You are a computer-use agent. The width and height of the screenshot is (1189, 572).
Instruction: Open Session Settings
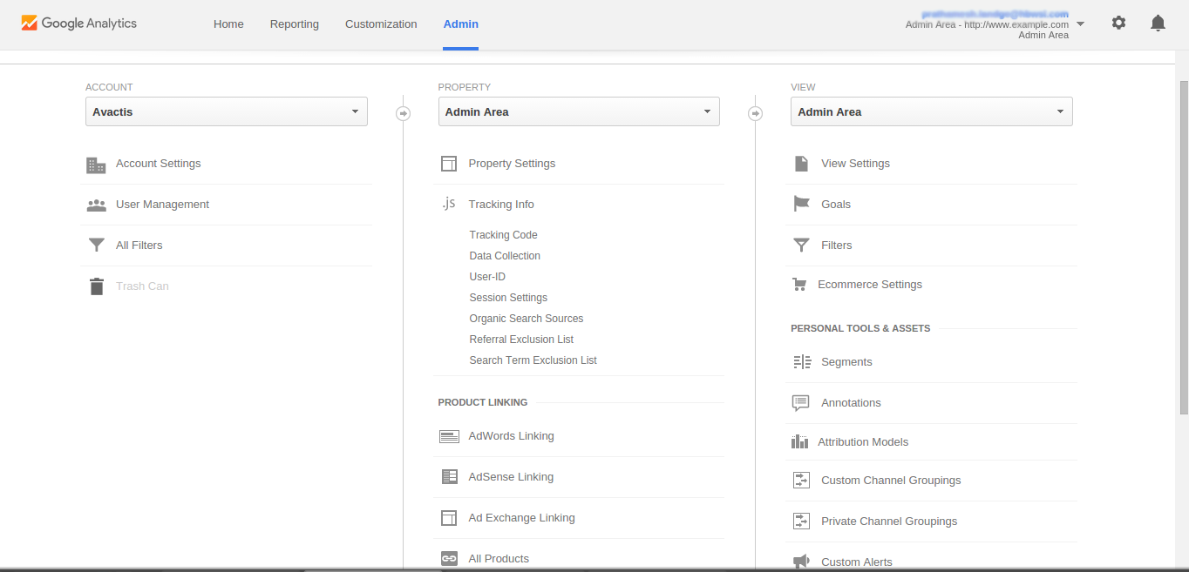click(508, 298)
